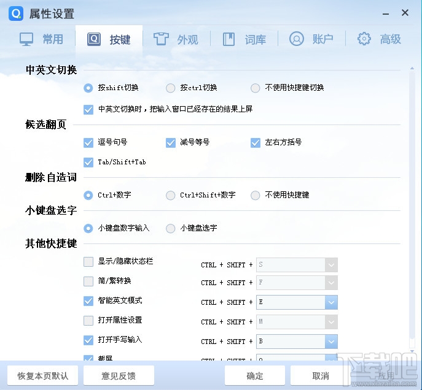The width and height of the screenshot is (422, 390).
Task: Select Ctrl+数字 radio option
Action: 88,195
